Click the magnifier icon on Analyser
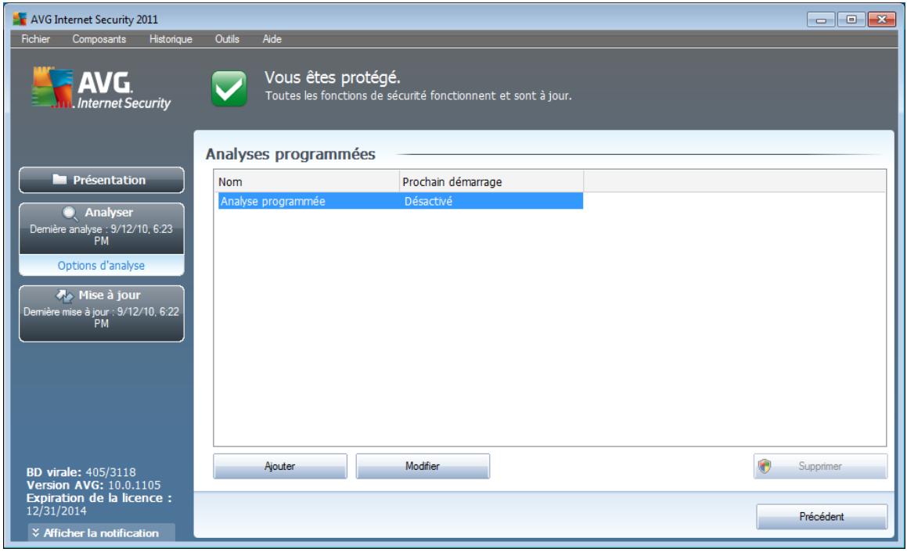This screenshot has width=907, height=552. [70, 213]
